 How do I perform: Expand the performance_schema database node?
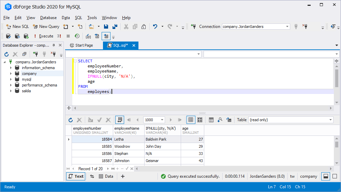click(x=11, y=85)
